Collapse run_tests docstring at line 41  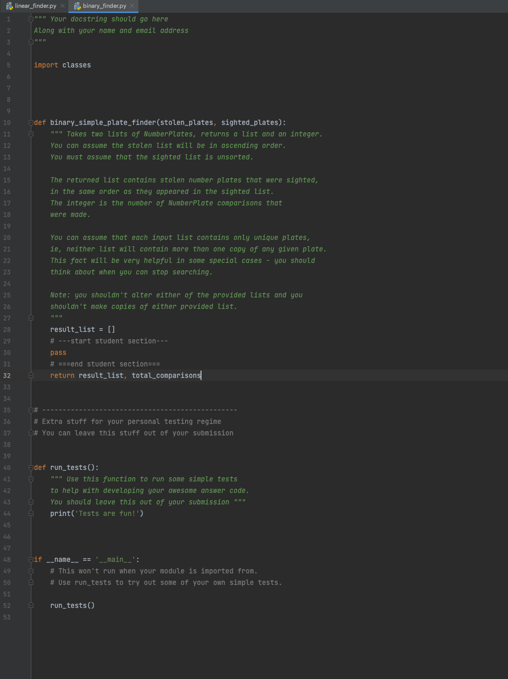(31, 479)
